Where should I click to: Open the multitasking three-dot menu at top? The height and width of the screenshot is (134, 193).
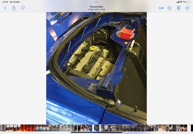[96, 2]
